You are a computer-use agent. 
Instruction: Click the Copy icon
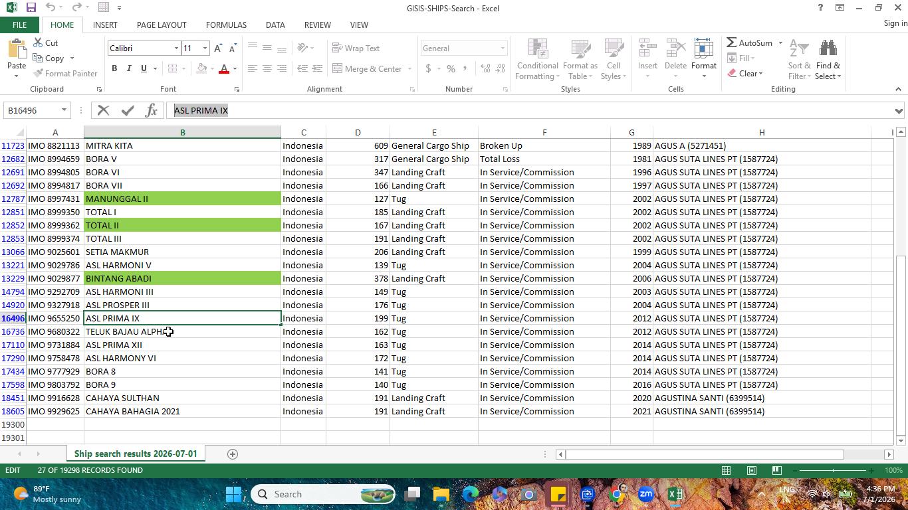click(x=37, y=58)
